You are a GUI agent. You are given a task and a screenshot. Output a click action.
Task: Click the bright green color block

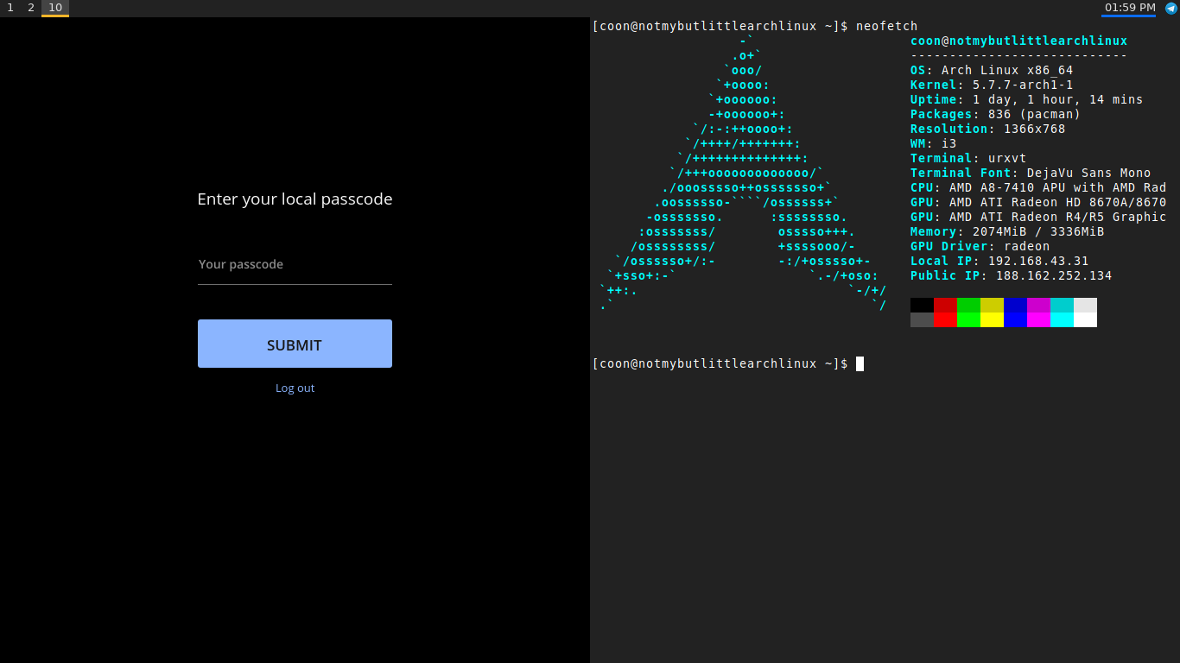click(968, 320)
